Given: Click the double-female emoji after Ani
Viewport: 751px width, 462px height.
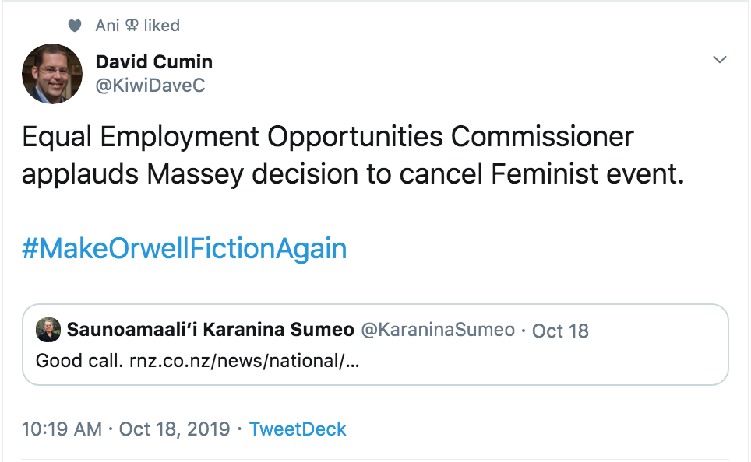Looking at the screenshot, I should [x=132, y=26].
